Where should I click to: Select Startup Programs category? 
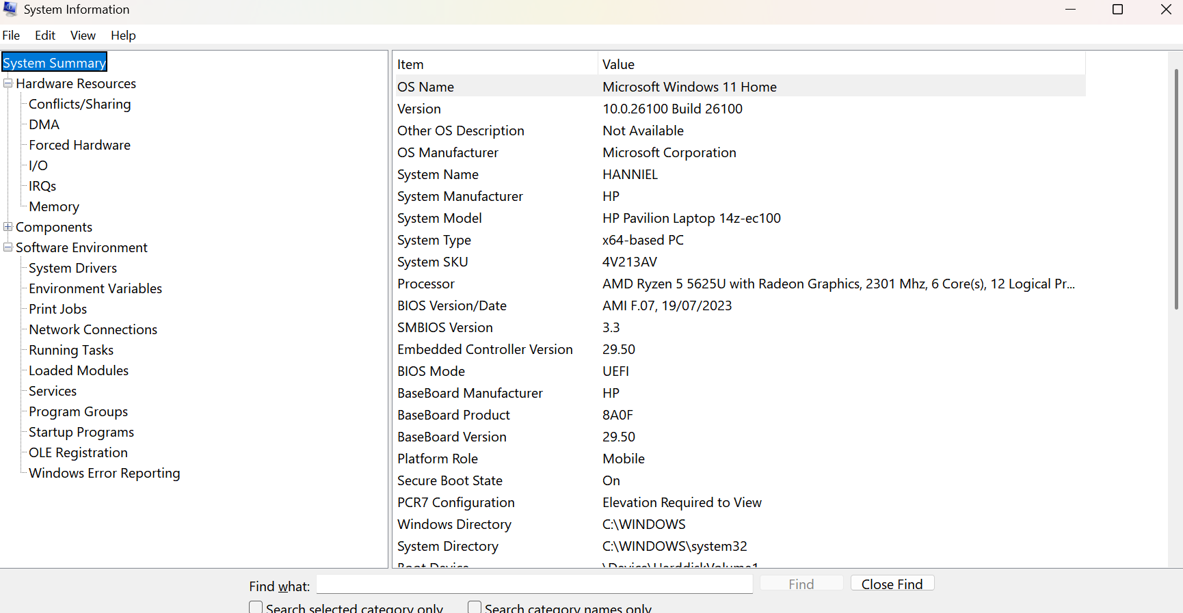[x=81, y=432]
